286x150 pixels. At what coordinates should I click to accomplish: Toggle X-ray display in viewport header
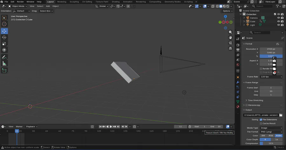213,6
